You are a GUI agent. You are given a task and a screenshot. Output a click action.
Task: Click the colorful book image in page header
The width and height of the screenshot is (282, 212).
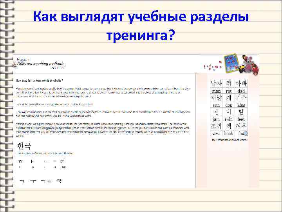click(x=231, y=63)
